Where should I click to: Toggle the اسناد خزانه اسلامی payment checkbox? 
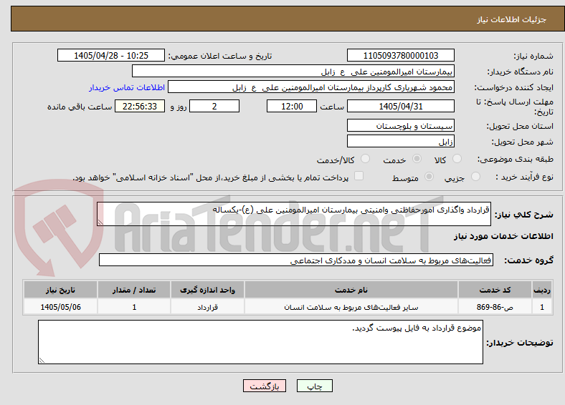[359, 176]
